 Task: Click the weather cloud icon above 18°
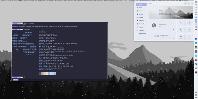(x=196, y=12)
